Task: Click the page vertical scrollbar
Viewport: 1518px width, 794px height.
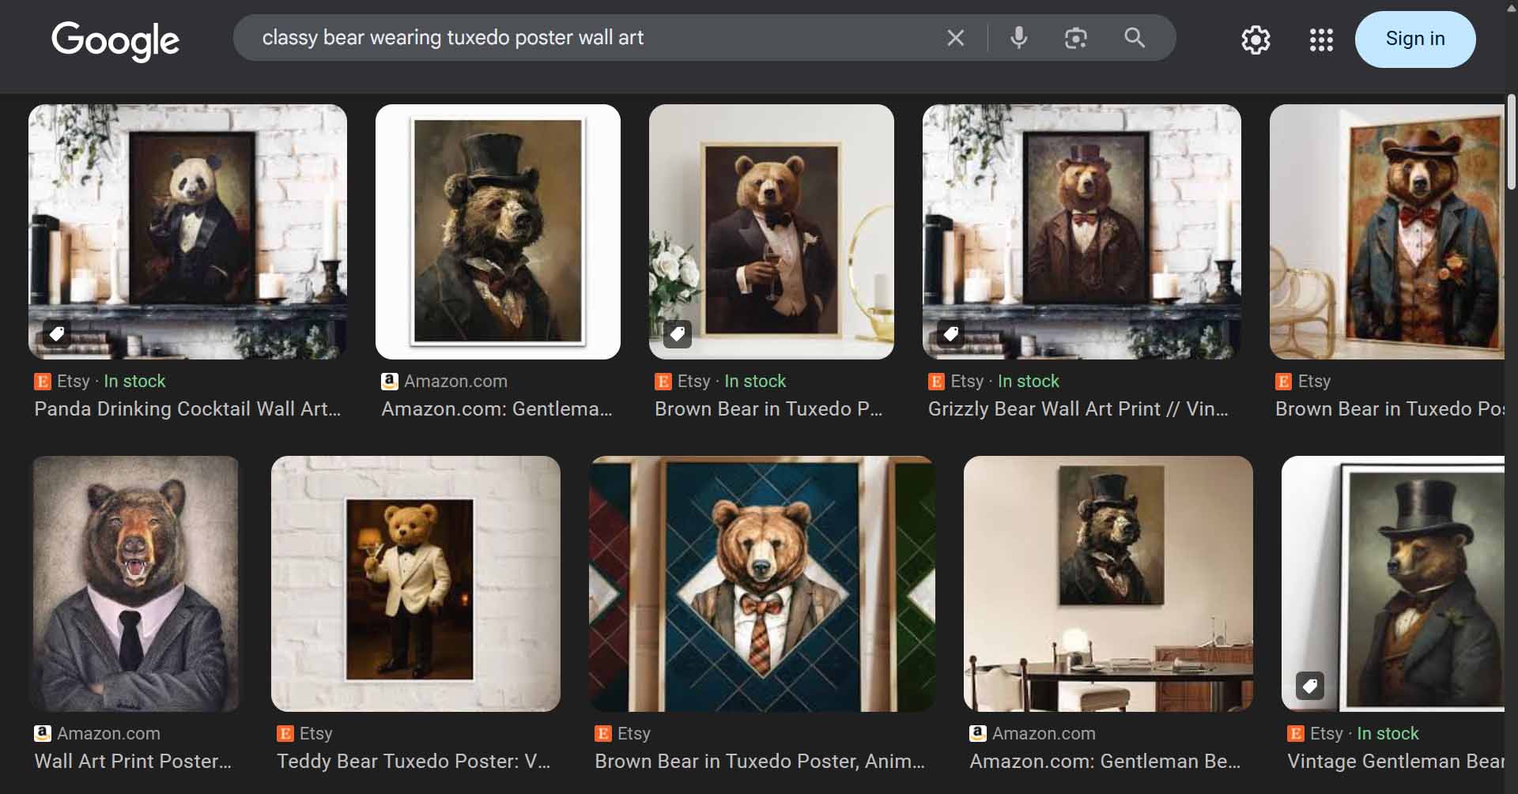Action: [1511, 142]
